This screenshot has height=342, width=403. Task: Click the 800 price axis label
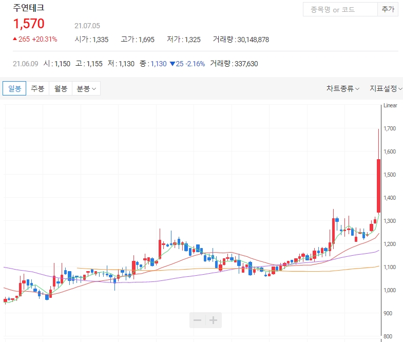[388, 336]
